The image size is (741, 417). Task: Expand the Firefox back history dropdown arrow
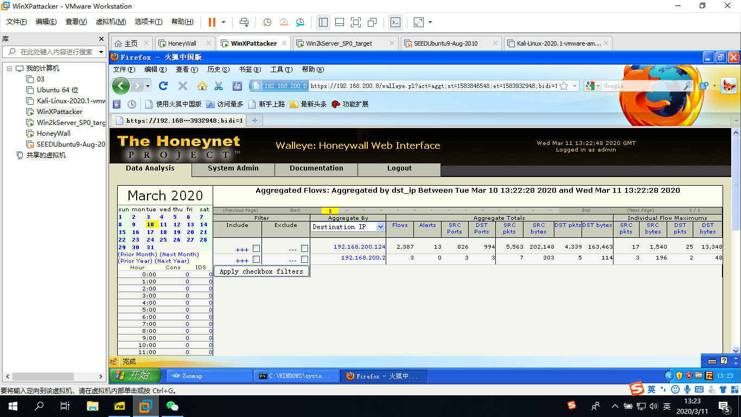[x=148, y=86]
